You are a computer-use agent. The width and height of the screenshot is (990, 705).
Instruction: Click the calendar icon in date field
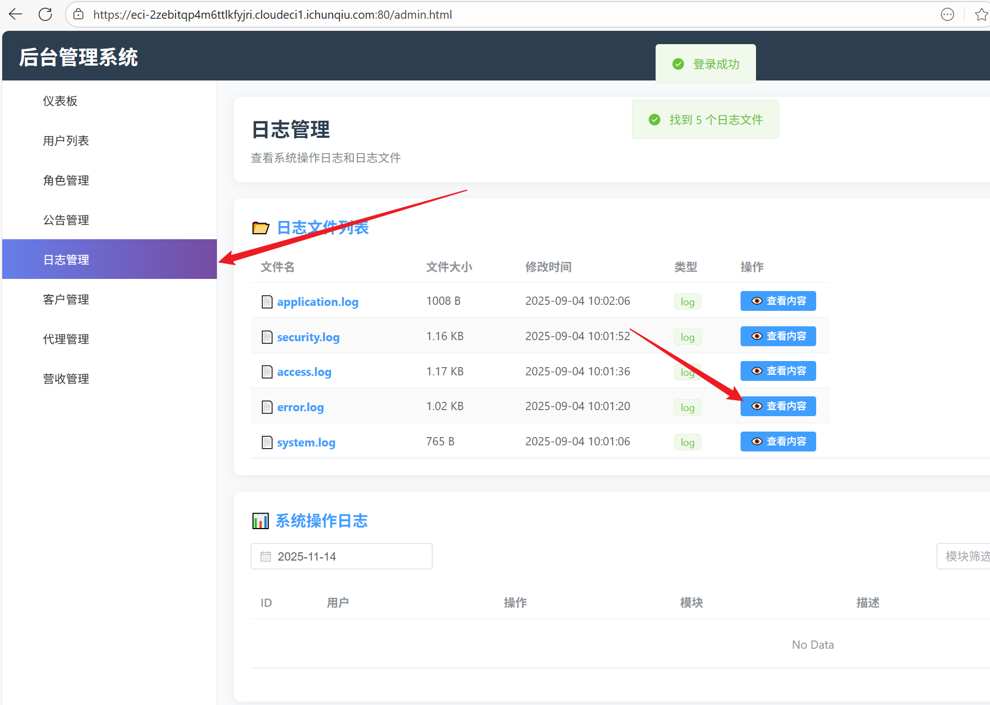pyautogui.click(x=265, y=557)
